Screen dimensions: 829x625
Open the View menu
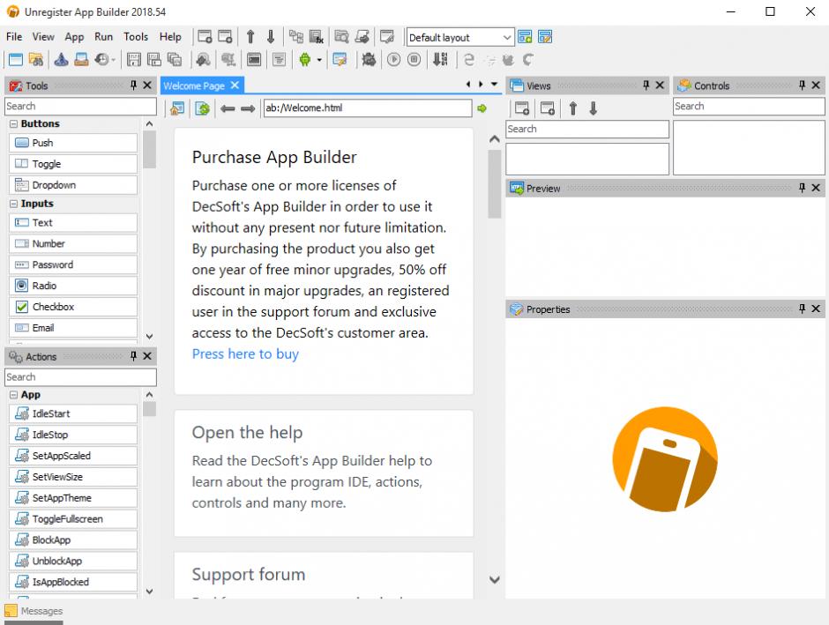pos(43,36)
